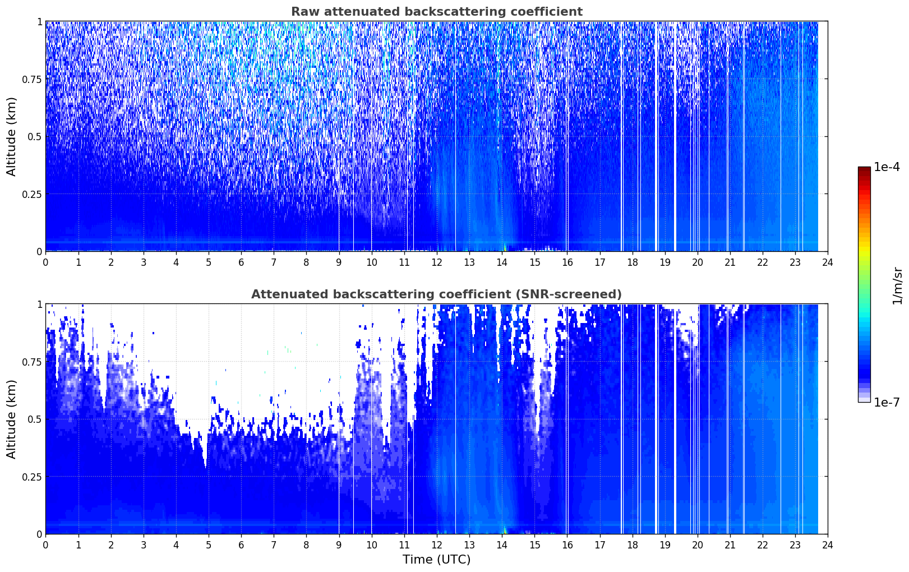Select y-axis tick "0.25" of the raw plot
Screen dimensions: 909x572
tap(32, 194)
